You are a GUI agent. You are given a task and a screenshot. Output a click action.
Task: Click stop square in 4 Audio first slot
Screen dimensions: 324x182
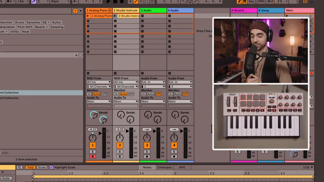coord(170,16)
